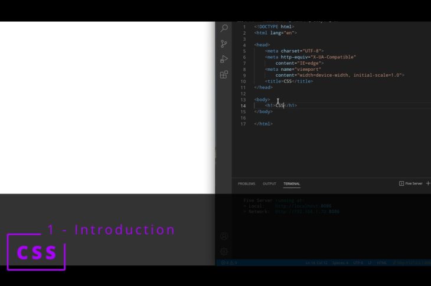
Task: Open the Extensions marketplace icon
Action: [x=224, y=74]
